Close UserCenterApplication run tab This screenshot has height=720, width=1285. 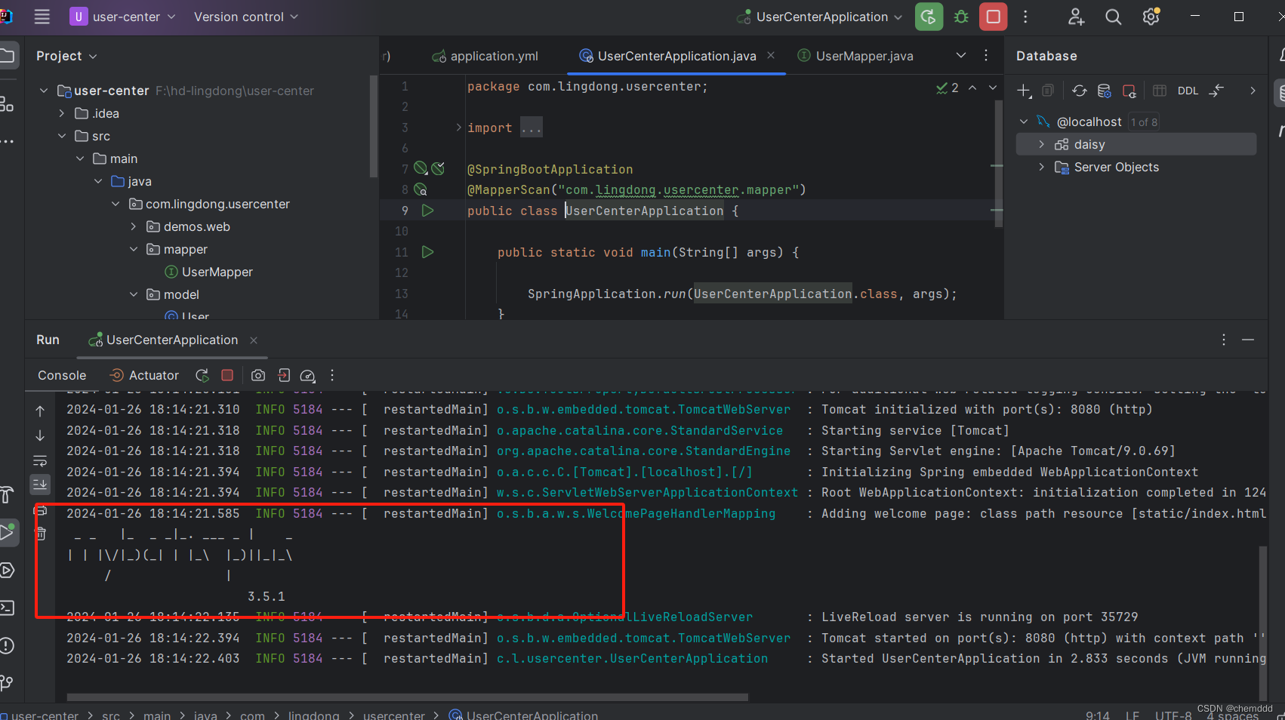coord(254,340)
